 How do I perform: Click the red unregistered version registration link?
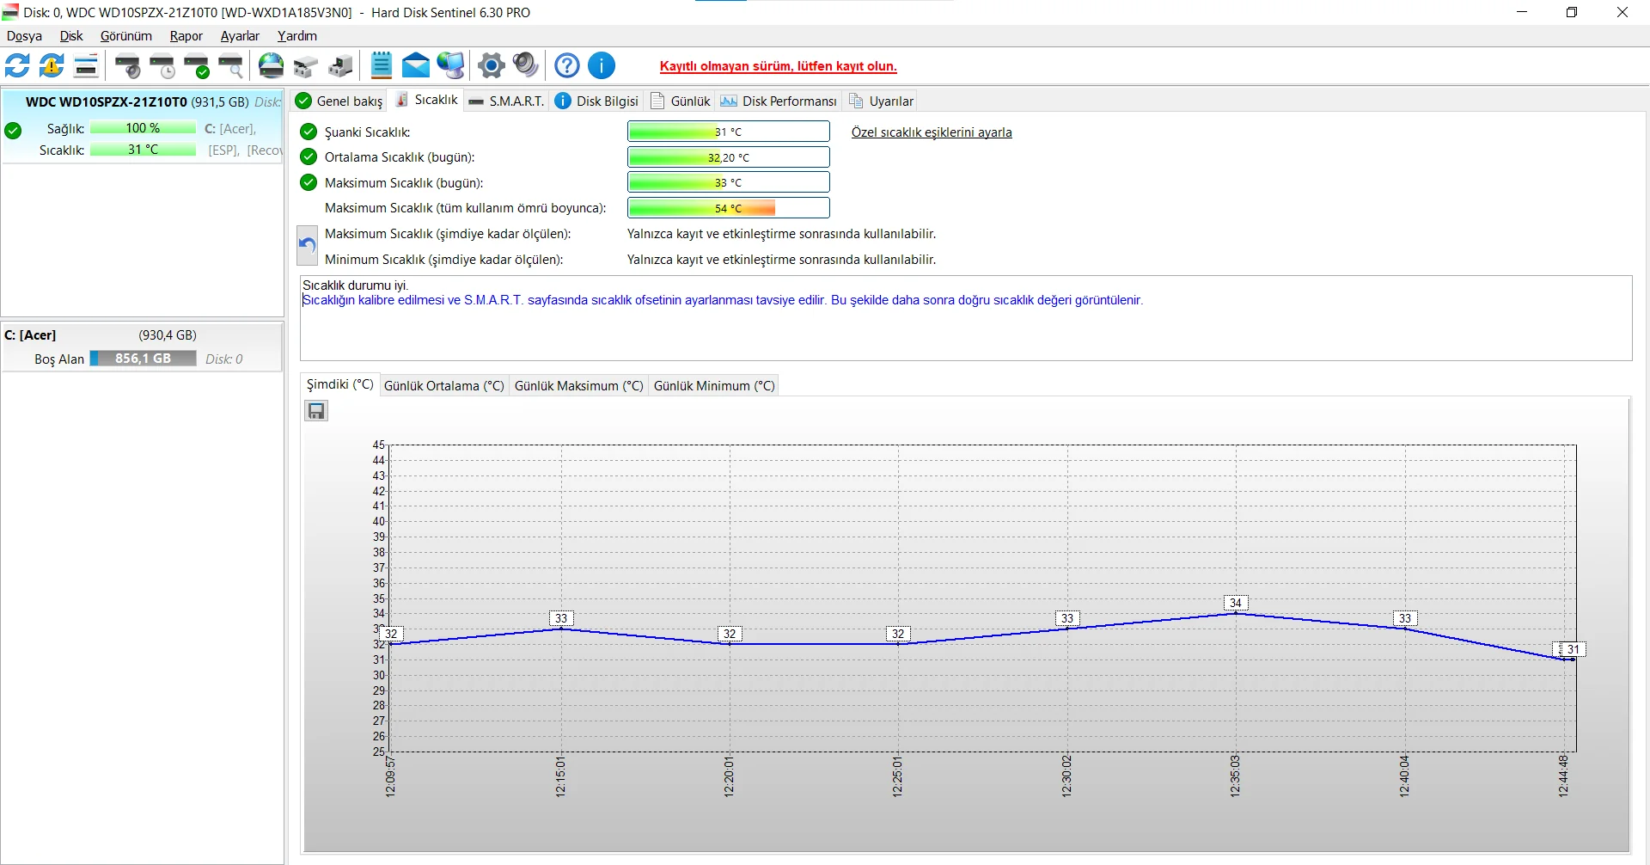coord(778,66)
